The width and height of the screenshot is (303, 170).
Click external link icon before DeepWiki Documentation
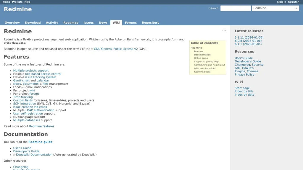(x=14, y=155)
